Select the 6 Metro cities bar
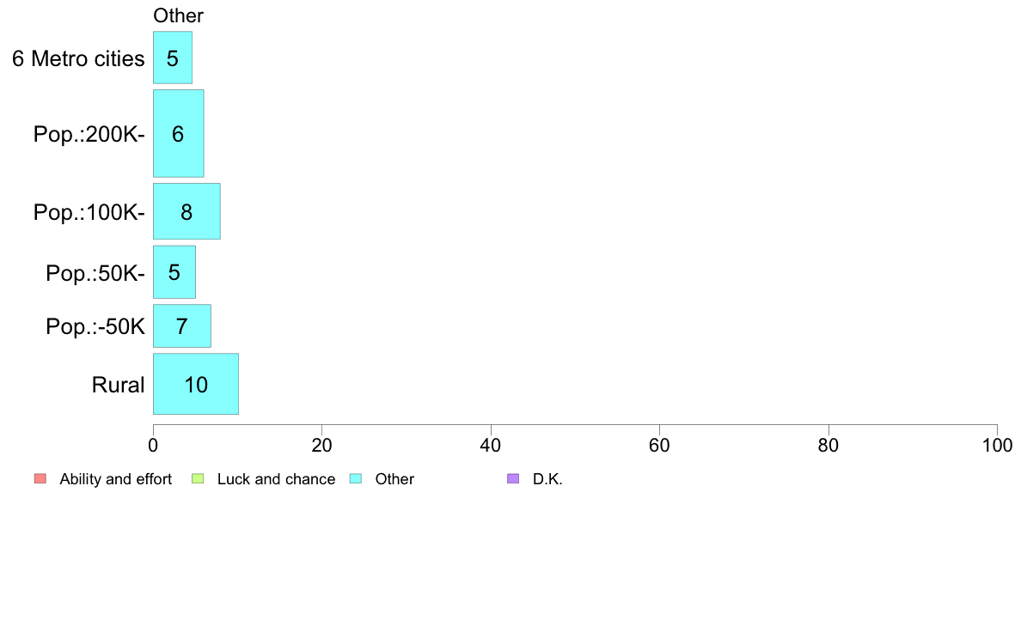Viewport: 1021px width, 632px height. 173,58
